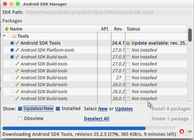Image resolution: width=194 pixels, height=140 pixels.
Task: Click the Tools folder label
Action: click(23, 36)
